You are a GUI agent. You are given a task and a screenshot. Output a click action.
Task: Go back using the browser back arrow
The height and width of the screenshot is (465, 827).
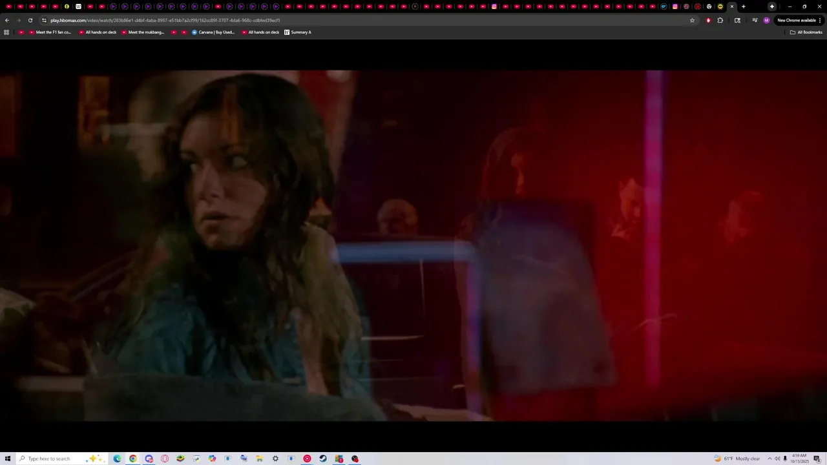(7, 20)
